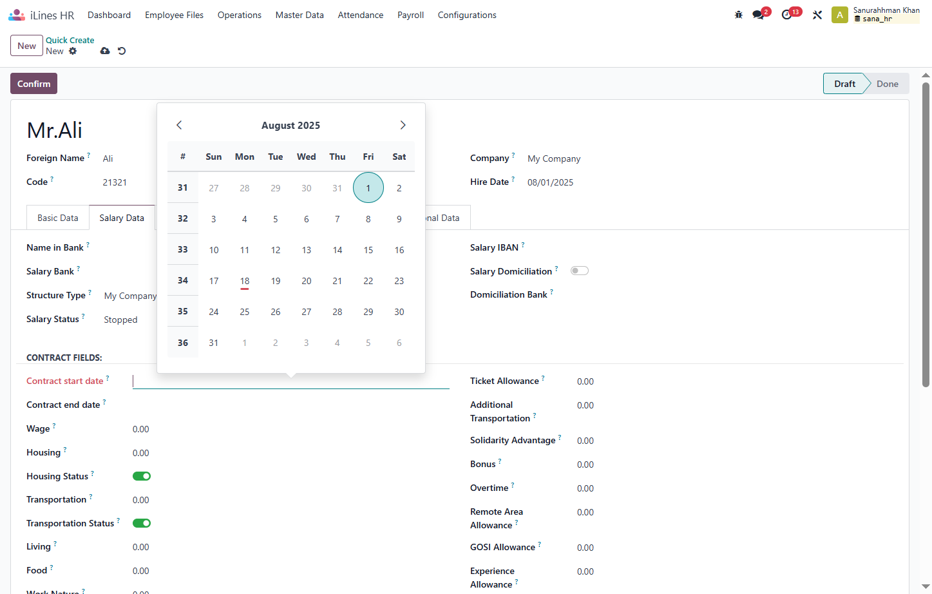Open the Employee Files menu
This screenshot has width=932, height=594.
click(174, 15)
